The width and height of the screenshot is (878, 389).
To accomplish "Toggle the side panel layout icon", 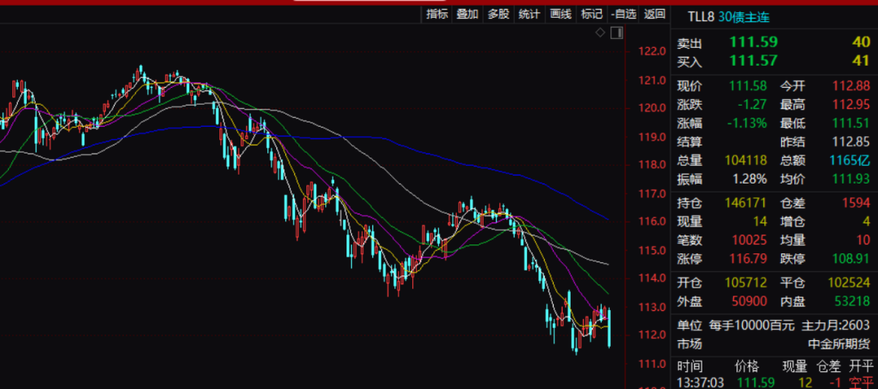I will pos(615,32).
